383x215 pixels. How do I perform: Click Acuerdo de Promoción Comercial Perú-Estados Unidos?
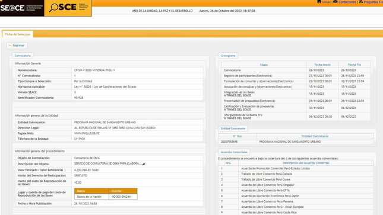click(x=276, y=168)
